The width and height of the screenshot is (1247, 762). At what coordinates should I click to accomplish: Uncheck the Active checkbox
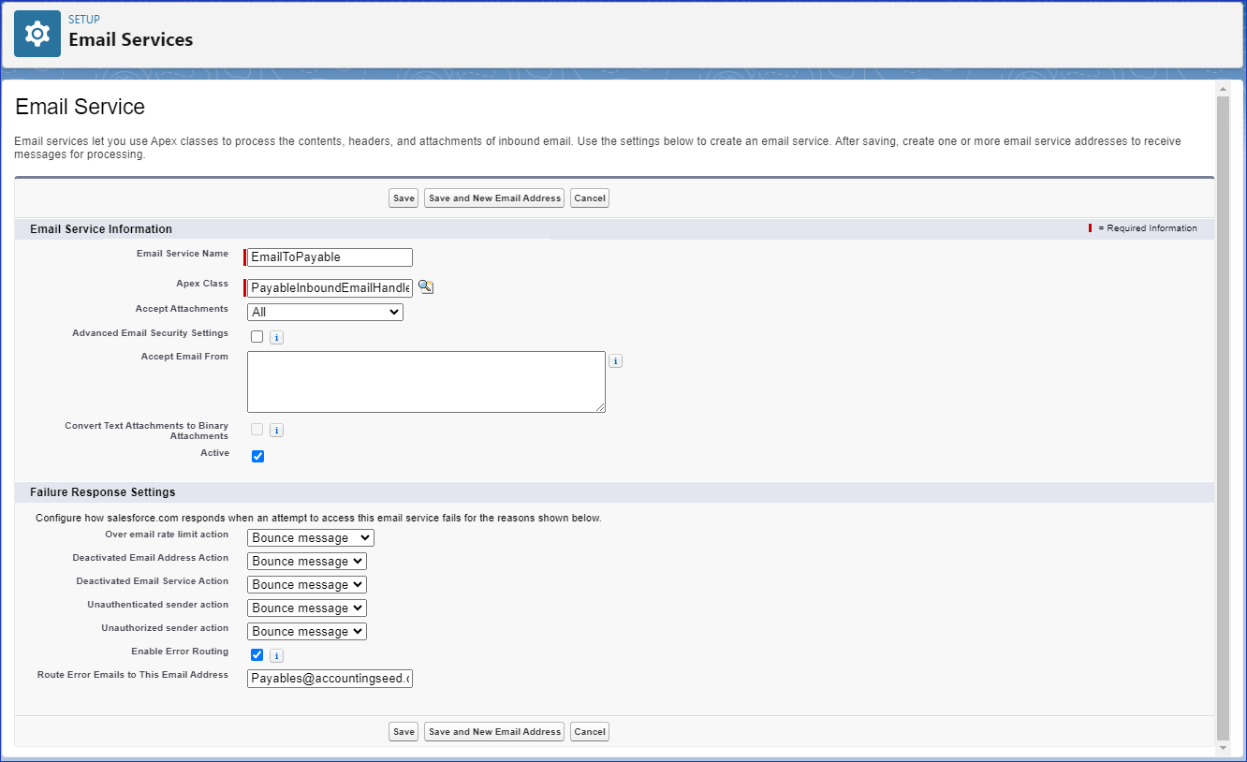point(258,457)
